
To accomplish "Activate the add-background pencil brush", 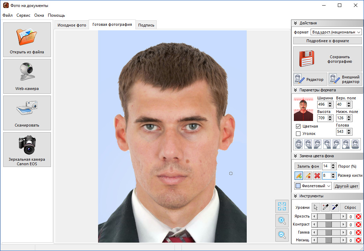I will (x=298, y=176).
